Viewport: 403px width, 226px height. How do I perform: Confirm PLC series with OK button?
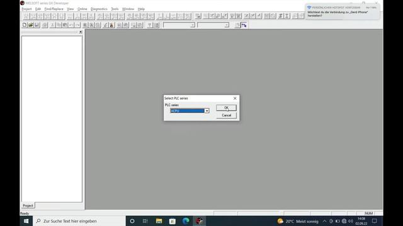(x=226, y=107)
